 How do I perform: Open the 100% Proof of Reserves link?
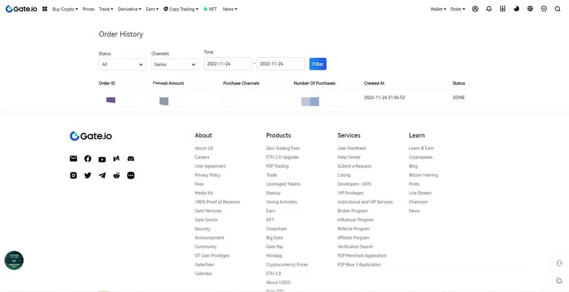point(217,202)
